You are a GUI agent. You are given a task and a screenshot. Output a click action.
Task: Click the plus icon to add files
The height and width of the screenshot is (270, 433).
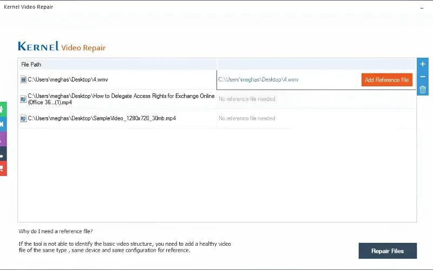(x=423, y=64)
